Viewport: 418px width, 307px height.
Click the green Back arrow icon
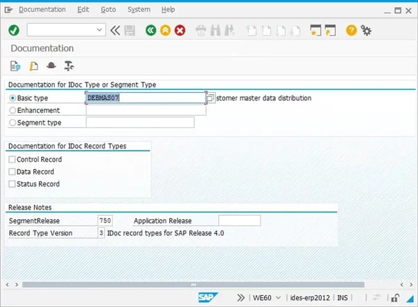click(x=151, y=30)
